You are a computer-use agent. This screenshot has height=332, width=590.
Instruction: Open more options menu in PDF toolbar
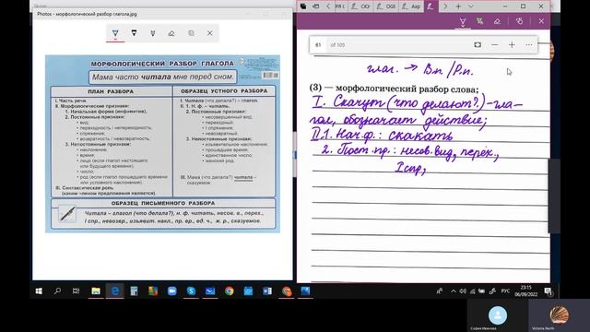529,45
